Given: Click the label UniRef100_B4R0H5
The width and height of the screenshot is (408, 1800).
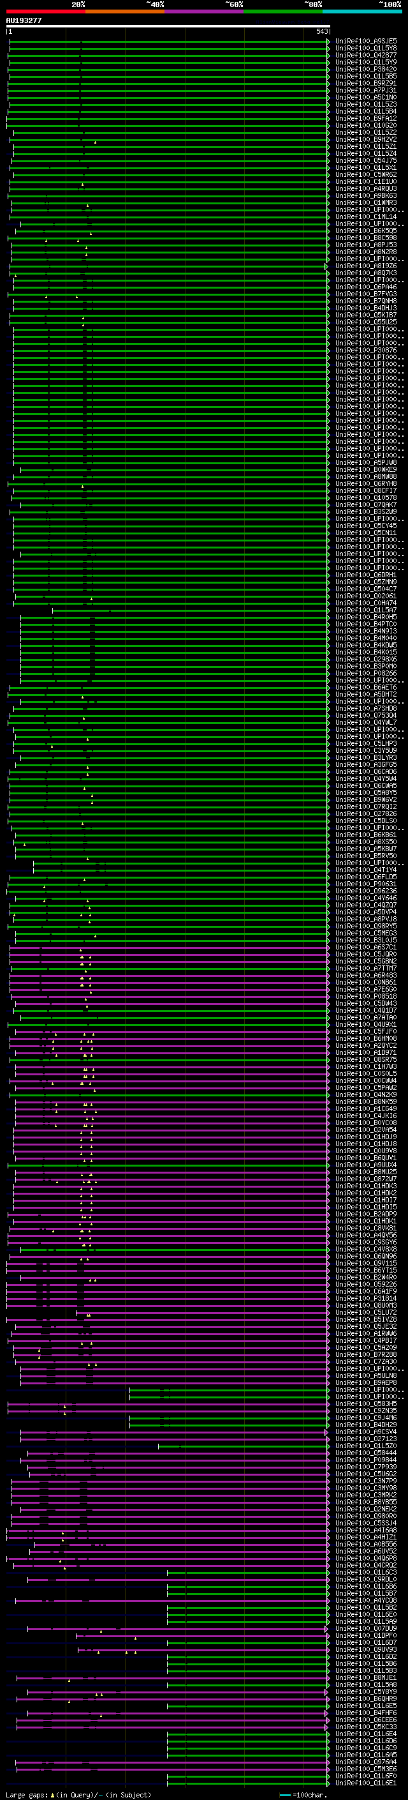Looking at the screenshot, I should [366, 617].
